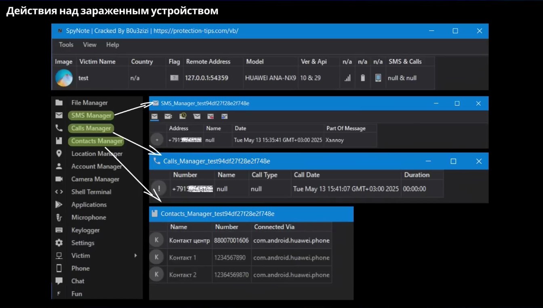Click the microphone icon in the context menu
Viewport: 543px width, 308px height.
(59, 217)
